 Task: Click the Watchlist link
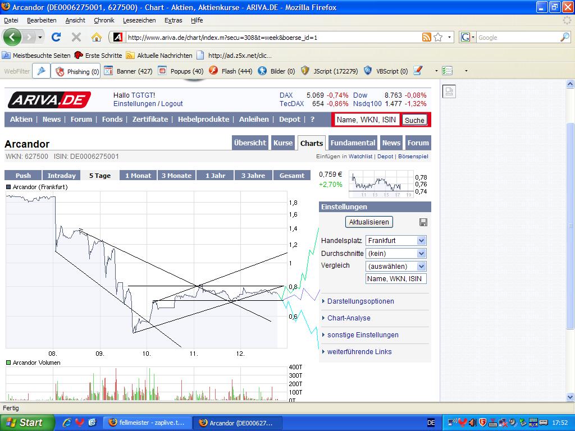360,157
